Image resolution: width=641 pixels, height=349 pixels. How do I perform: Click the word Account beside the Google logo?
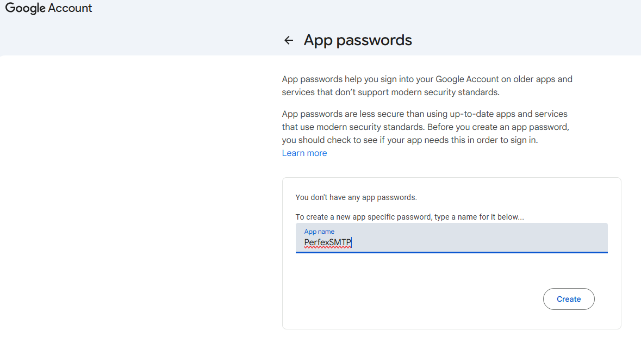pyautogui.click(x=70, y=8)
